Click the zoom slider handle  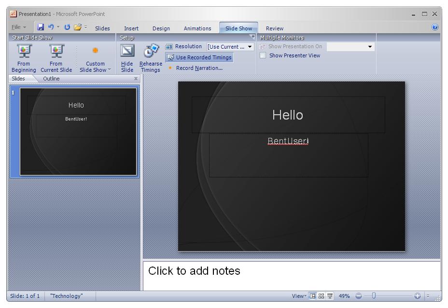[x=374, y=296]
